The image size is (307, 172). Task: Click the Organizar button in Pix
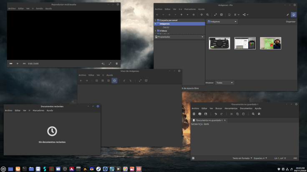pyautogui.click(x=291, y=22)
